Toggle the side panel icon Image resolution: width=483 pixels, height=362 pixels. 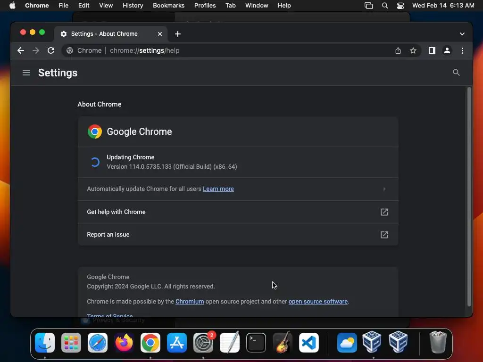(x=432, y=50)
